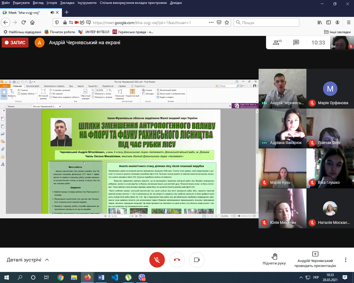Screen dimensions: 354x283
Task: Select Павчак Олег video tile
Action: (x=330, y=129)
